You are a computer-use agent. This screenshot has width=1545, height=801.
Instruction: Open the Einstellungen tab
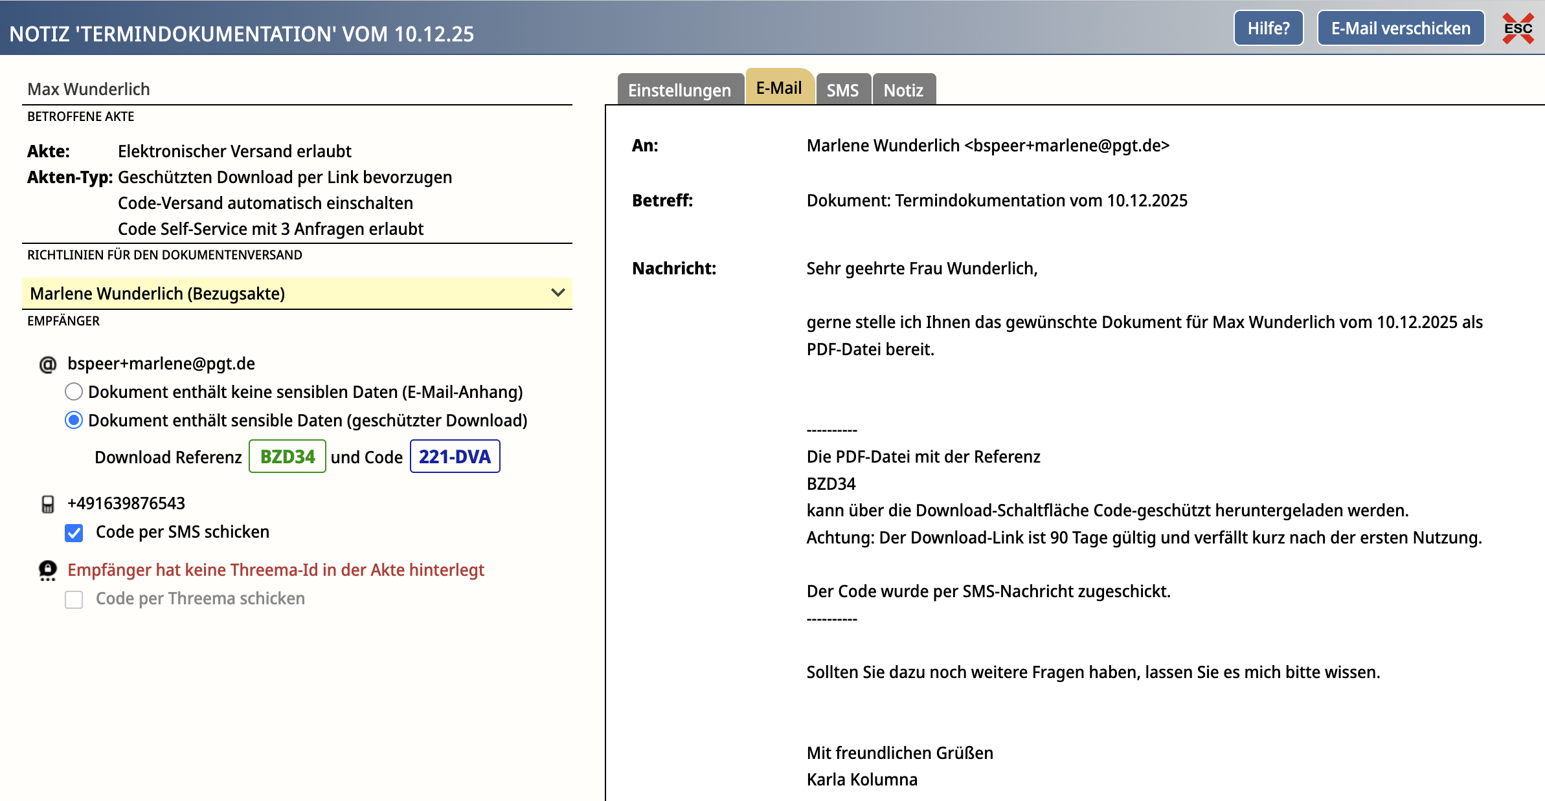(679, 90)
